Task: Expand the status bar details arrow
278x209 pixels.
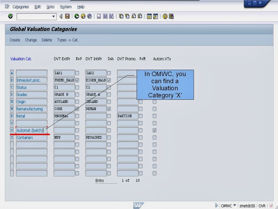Action: [x=216, y=205]
